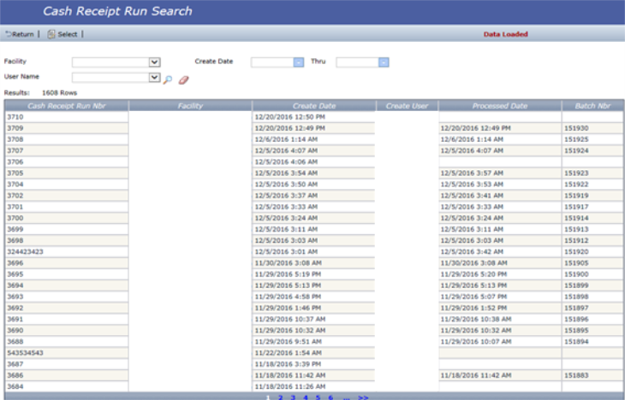Click the Return toolbar button
Screen dimensions: 625x400
[20, 34]
